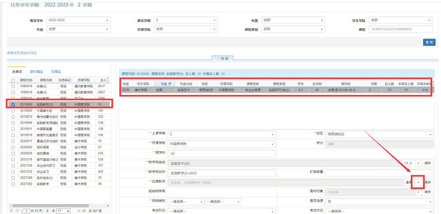Click the arrow button beside 面向对象 field
The height and width of the screenshot is (214, 441).
pos(418,192)
